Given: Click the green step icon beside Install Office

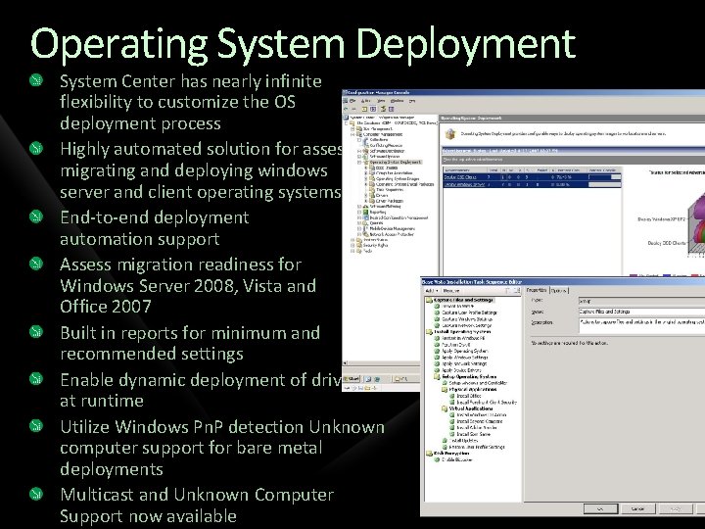Looking at the screenshot, I should tap(452, 396).
